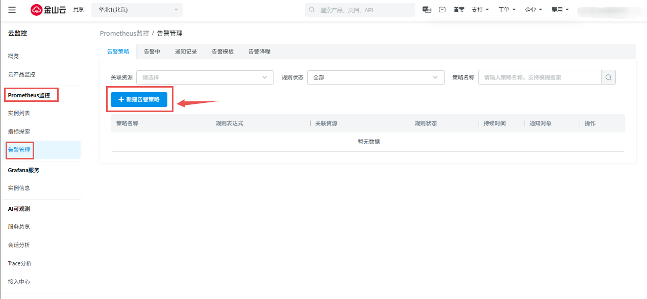
Task: Select 告警管理 in the sidebar
Action: pyautogui.click(x=41, y=150)
